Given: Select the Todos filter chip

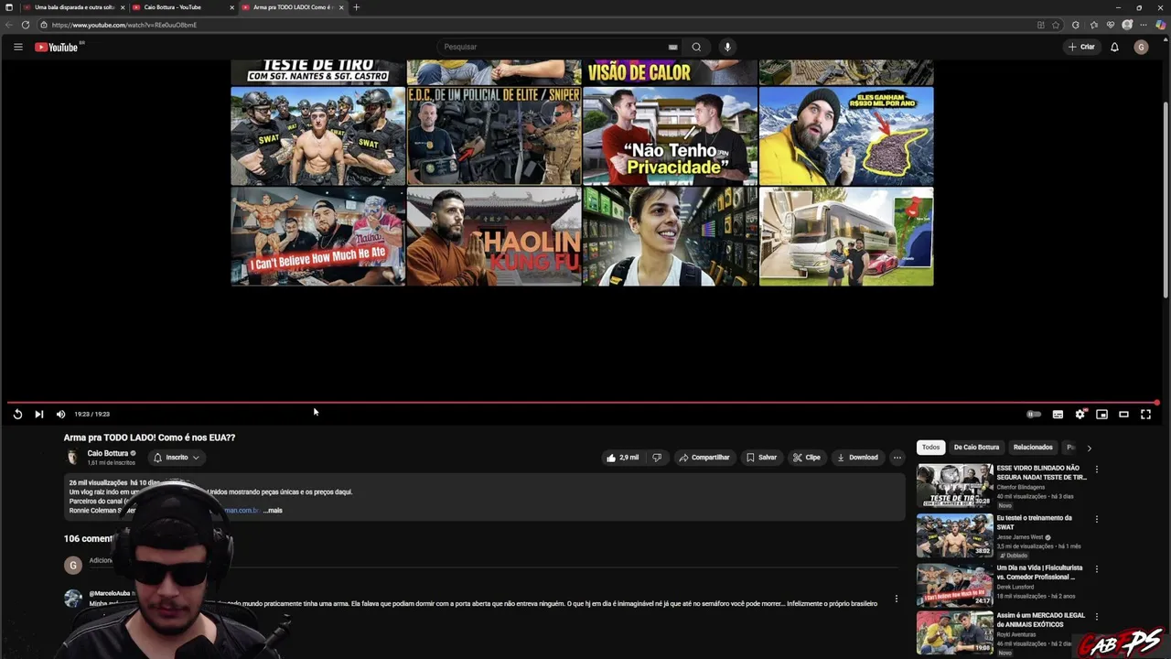Looking at the screenshot, I should (930, 448).
